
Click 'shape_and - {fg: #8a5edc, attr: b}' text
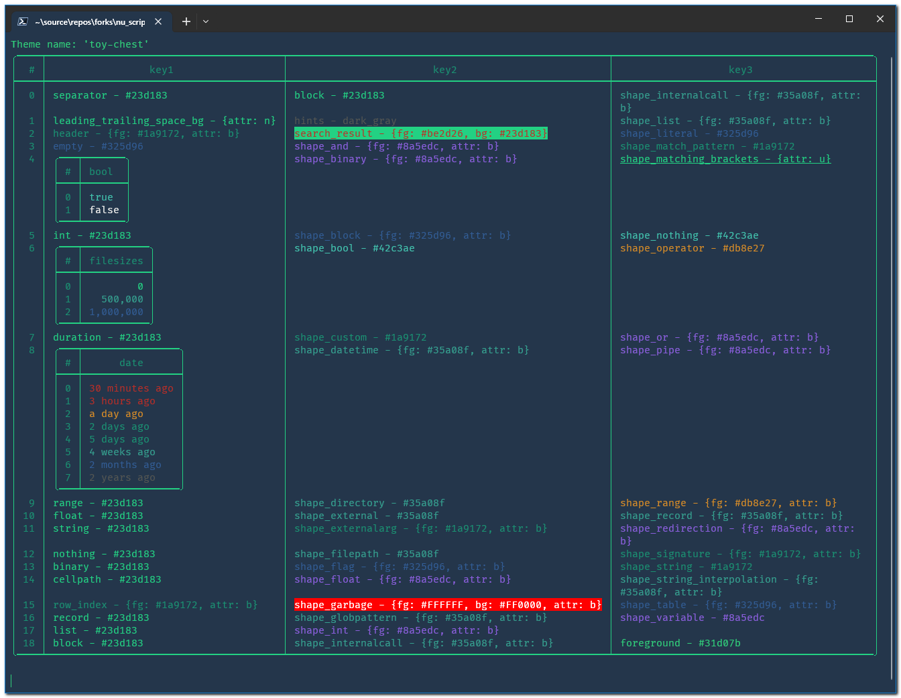(x=397, y=146)
